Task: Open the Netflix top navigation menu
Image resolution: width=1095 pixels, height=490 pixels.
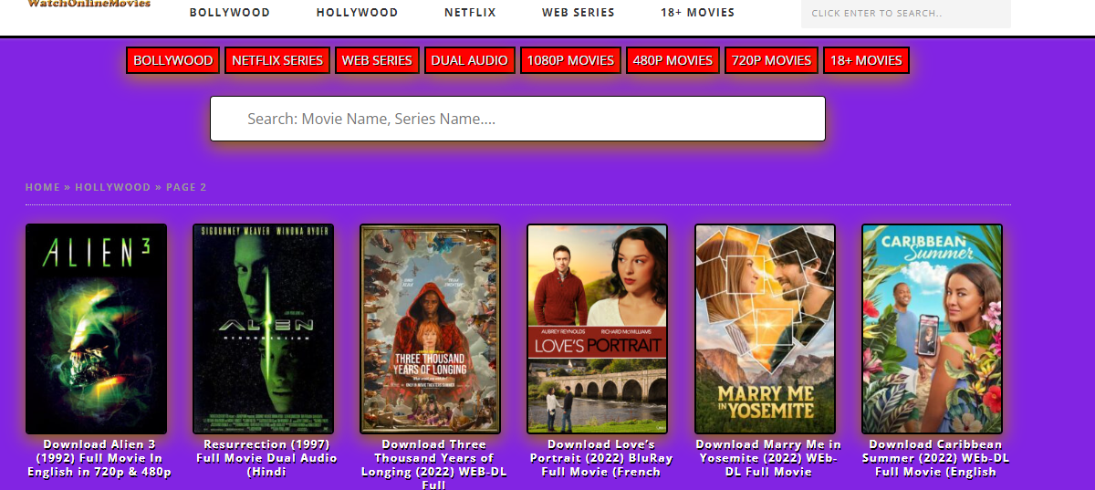Action: [470, 13]
